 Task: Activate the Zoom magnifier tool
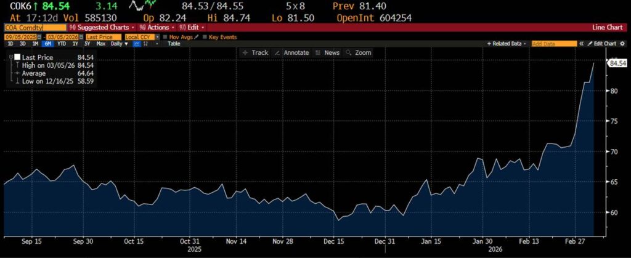pyautogui.click(x=359, y=53)
